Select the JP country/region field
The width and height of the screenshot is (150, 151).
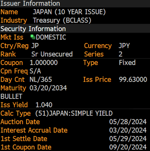pyautogui.click(x=35, y=46)
